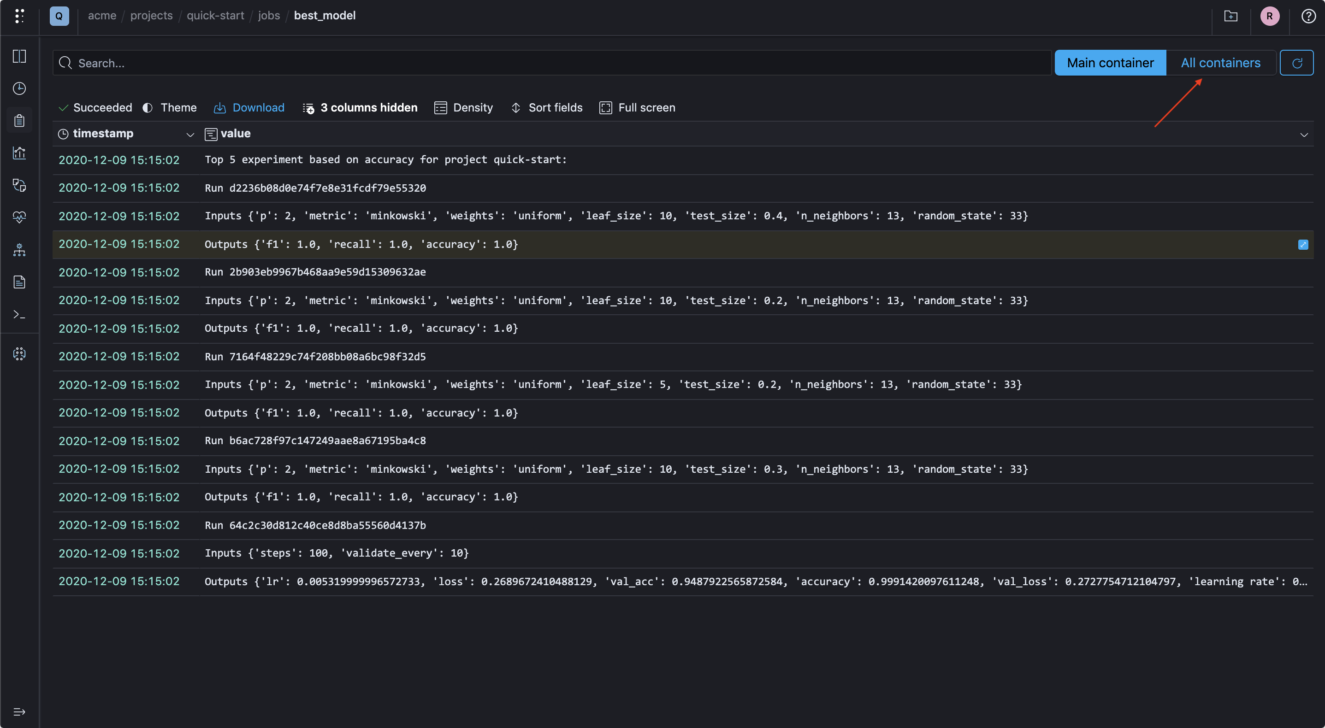Expand the value column chevron
The width and height of the screenshot is (1325, 728).
(1303, 135)
